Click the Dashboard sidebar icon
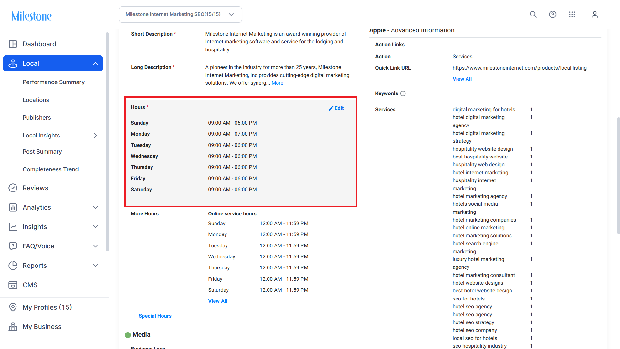Screen dimensions: 620x349 pyautogui.click(x=13, y=44)
